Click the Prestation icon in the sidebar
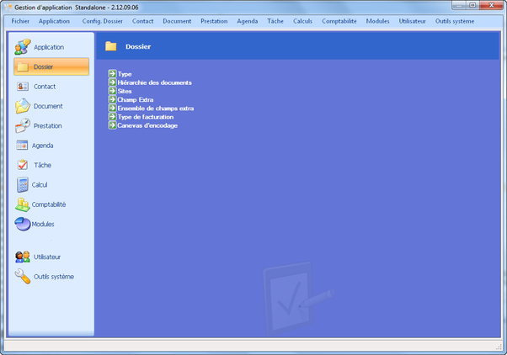 (x=23, y=125)
